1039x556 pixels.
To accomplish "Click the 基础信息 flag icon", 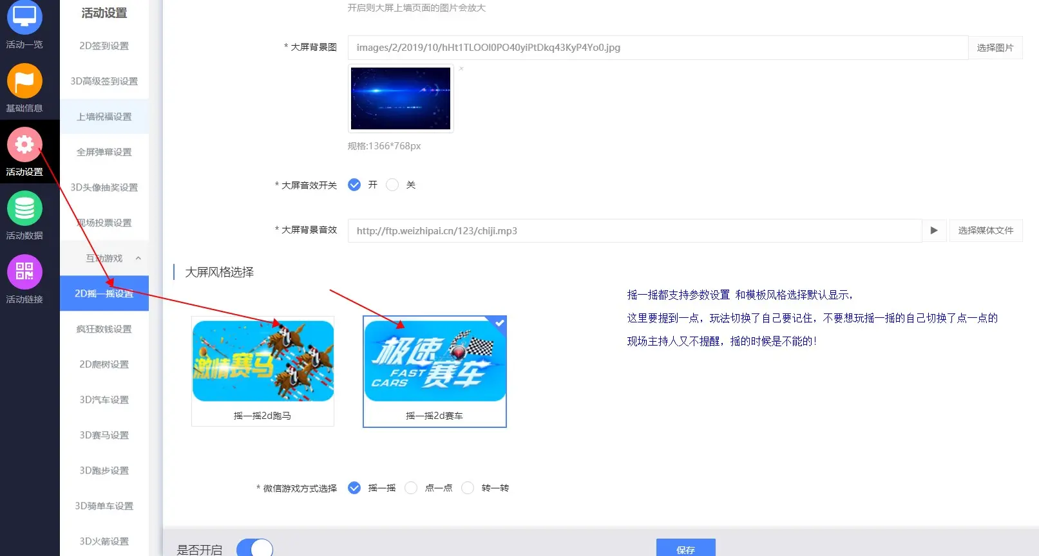I will coord(24,81).
